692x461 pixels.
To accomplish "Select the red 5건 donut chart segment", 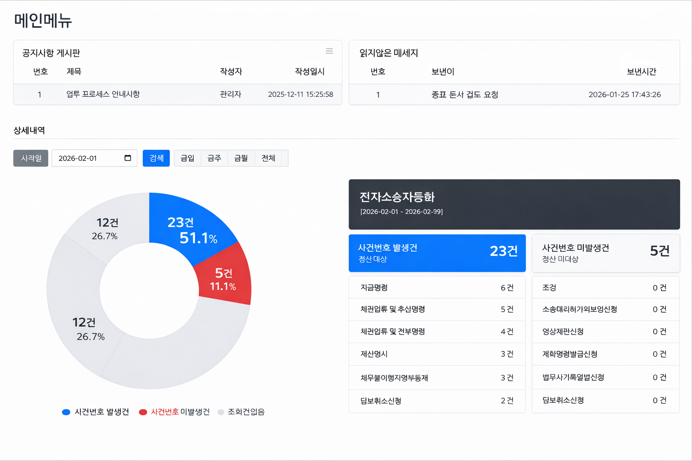I will (x=224, y=279).
